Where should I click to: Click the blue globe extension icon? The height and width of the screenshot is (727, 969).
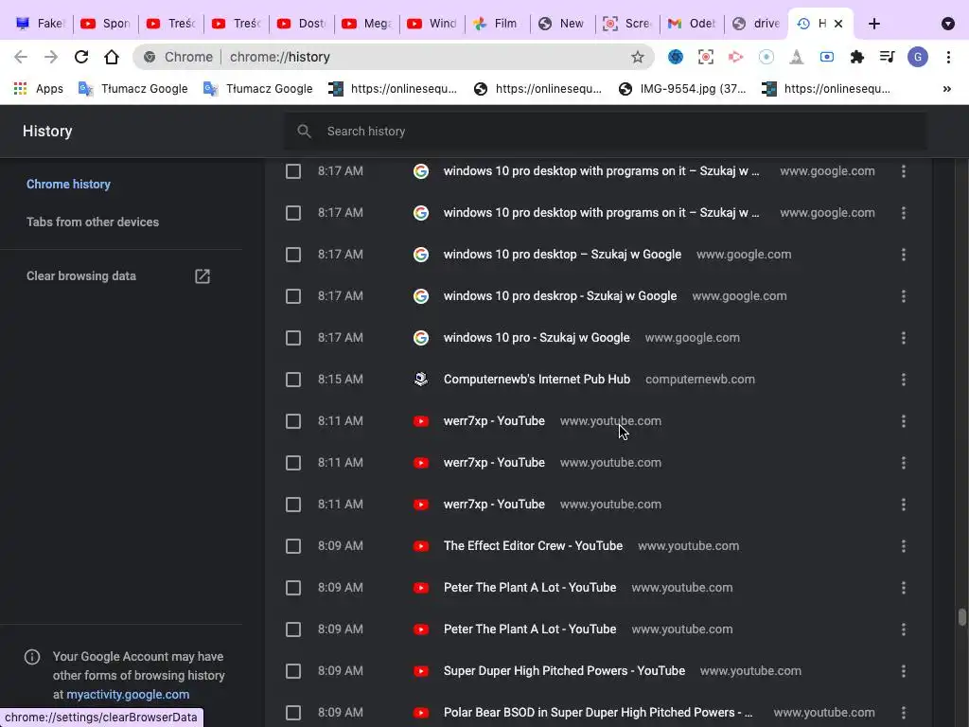675,57
